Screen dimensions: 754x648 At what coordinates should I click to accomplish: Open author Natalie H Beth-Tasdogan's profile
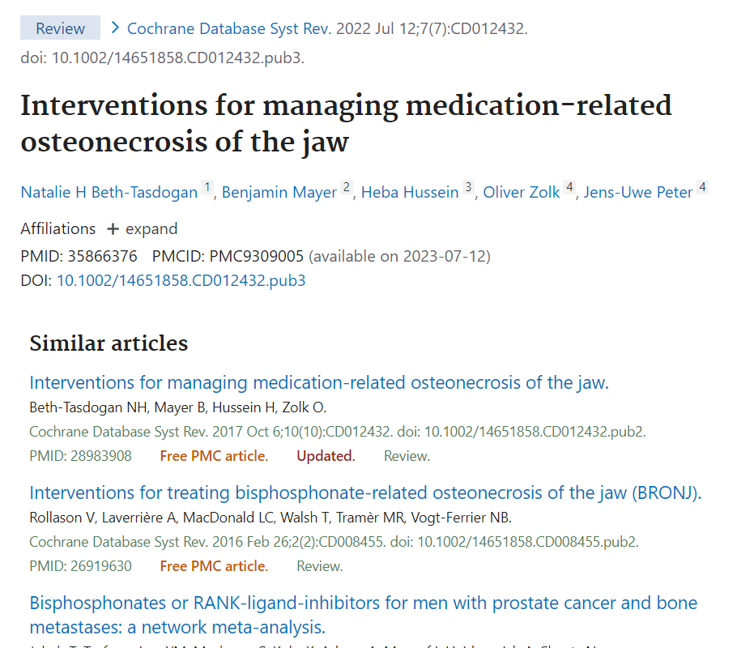click(109, 193)
